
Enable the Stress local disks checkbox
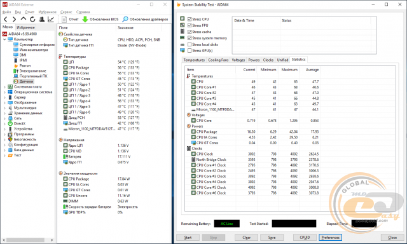[x=190, y=44]
